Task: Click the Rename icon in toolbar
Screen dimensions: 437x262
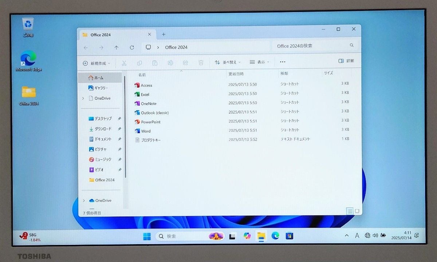Action: tap(170, 63)
